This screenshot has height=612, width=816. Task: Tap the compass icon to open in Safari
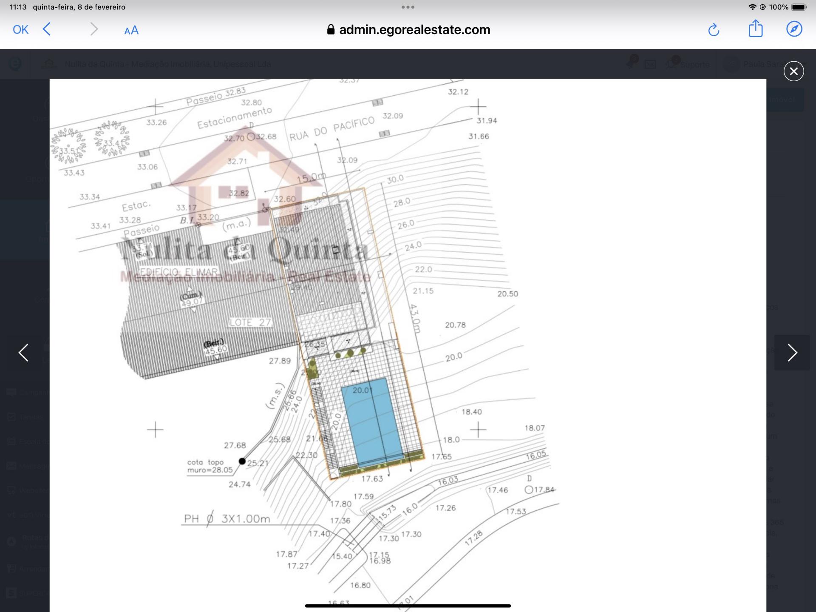coord(794,29)
